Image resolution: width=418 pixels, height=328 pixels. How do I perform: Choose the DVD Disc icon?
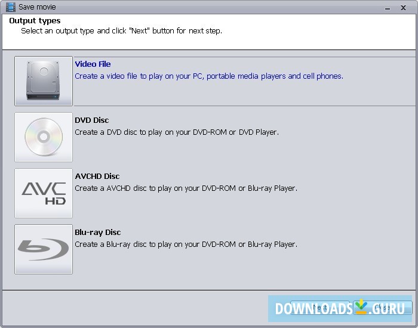tap(44, 137)
